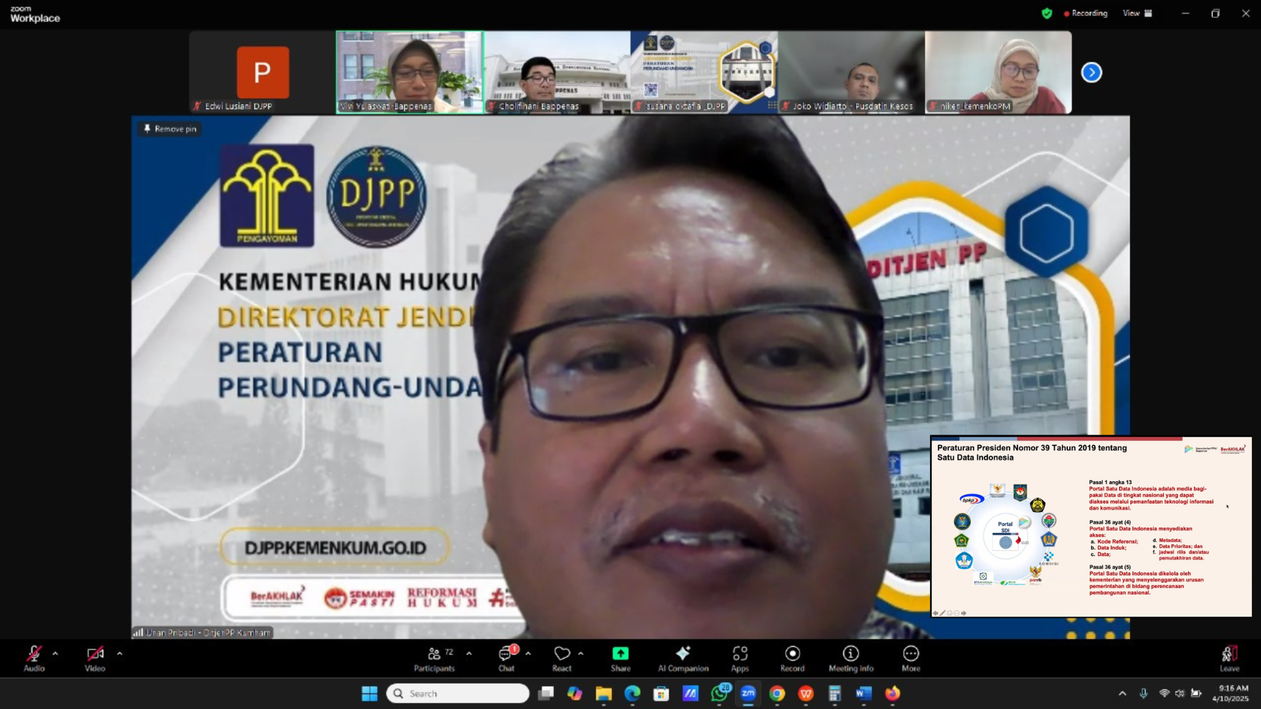Click the system tray microphone icon
The image size is (1261, 709).
(1143, 693)
